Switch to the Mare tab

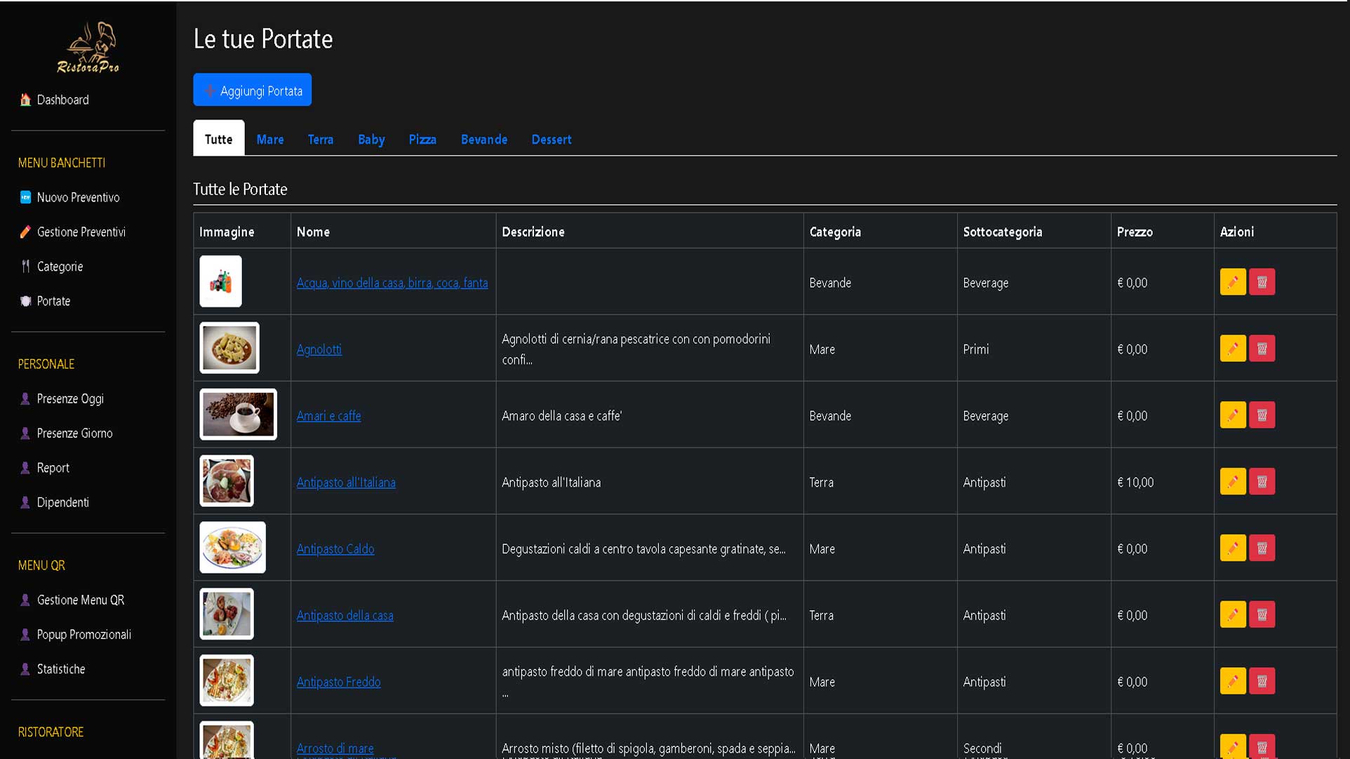[270, 139]
